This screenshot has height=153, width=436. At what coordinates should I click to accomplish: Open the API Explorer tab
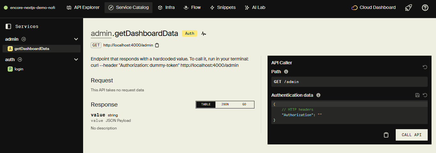pos(83,7)
